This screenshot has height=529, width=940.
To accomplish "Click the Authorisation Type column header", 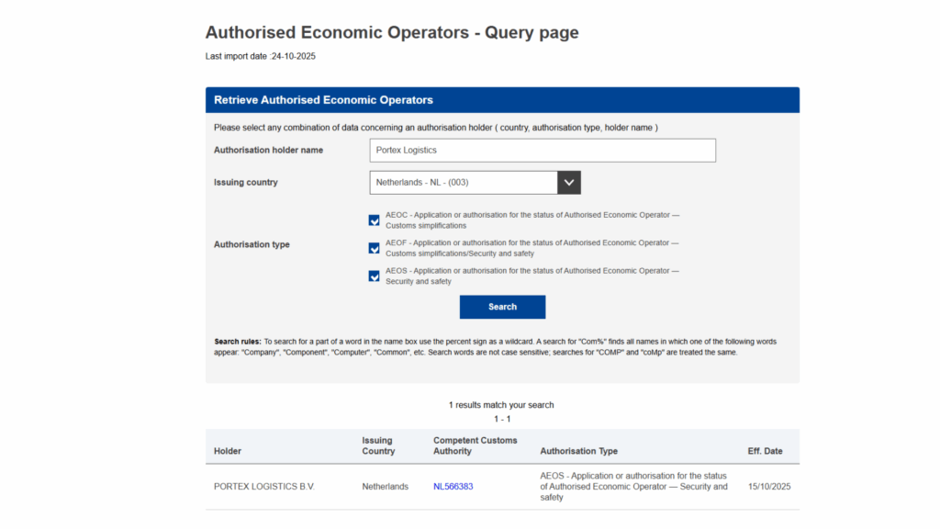I will (578, 451).
